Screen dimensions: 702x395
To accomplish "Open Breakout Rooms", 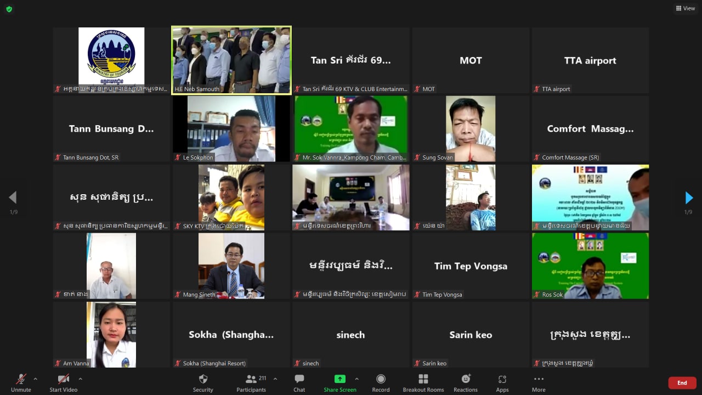I will (x=423, y=379).
